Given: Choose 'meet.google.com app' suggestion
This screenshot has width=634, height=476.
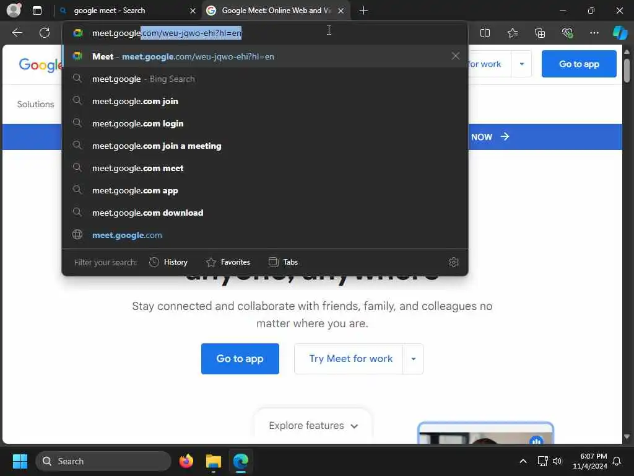Looking at the screenshot, I should (265, 190).
